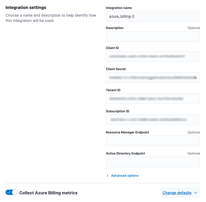Click the Collect Azure Billing metrics label

tap(48, 193)
